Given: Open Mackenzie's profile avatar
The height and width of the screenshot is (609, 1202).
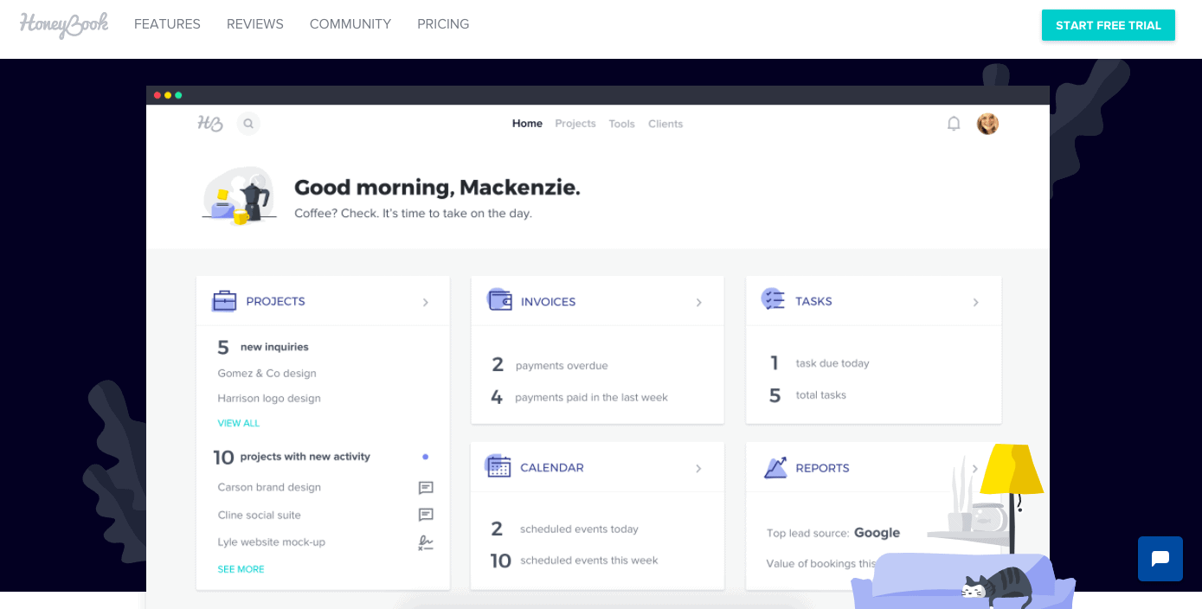Looking at the screenshot, I should [987, 124].
